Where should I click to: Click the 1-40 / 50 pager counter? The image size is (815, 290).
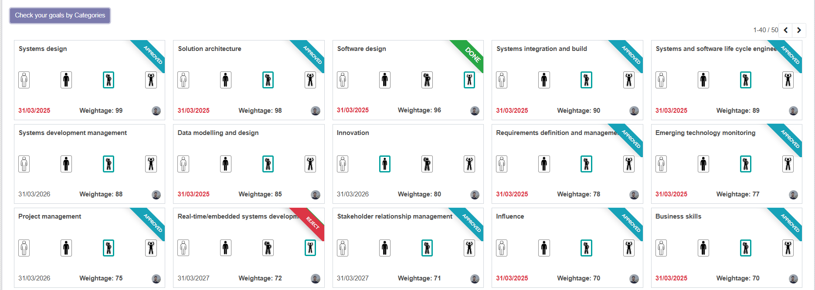pos(765,30)
